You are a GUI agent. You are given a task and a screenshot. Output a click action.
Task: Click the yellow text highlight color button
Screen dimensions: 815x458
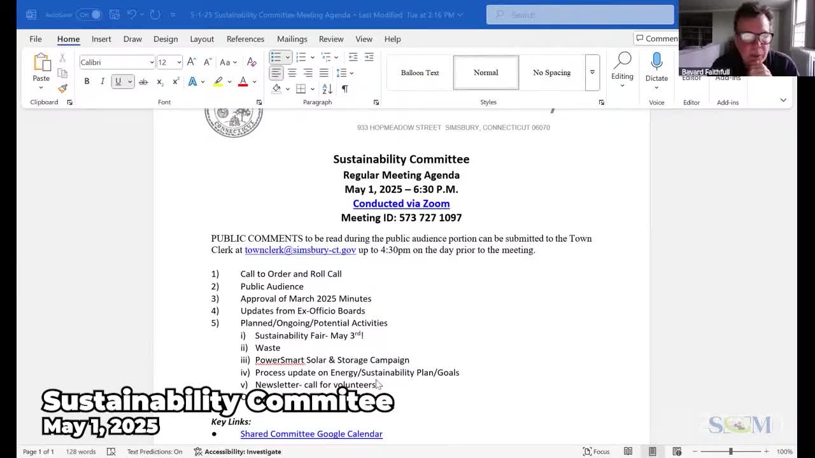pyautogui.click(x=218, y=81)
